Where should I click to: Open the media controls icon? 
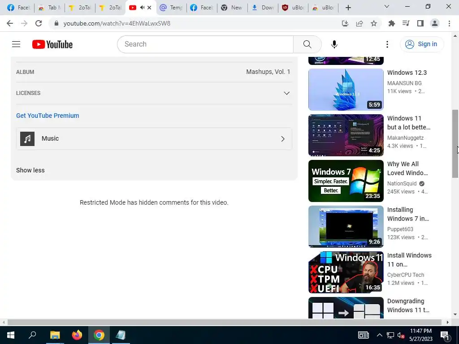(x=406, y=23)
